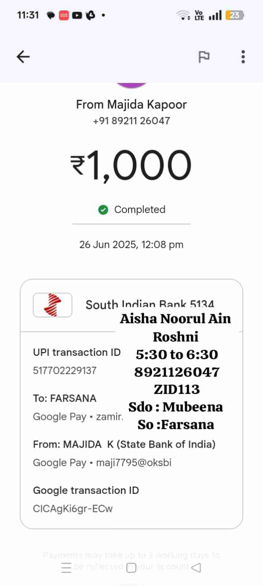Tap the To: FARSANA recipient row
The width and height of the screenshot is (263, 586).
tap(65, 398)
